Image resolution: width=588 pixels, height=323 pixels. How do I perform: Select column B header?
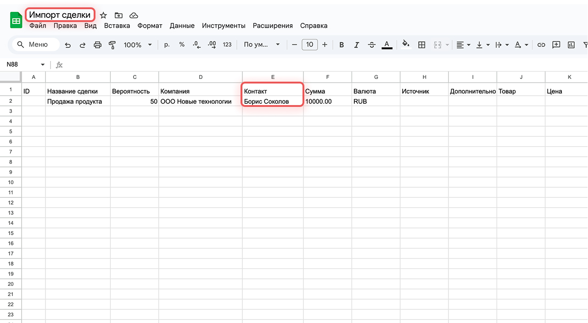78,77
